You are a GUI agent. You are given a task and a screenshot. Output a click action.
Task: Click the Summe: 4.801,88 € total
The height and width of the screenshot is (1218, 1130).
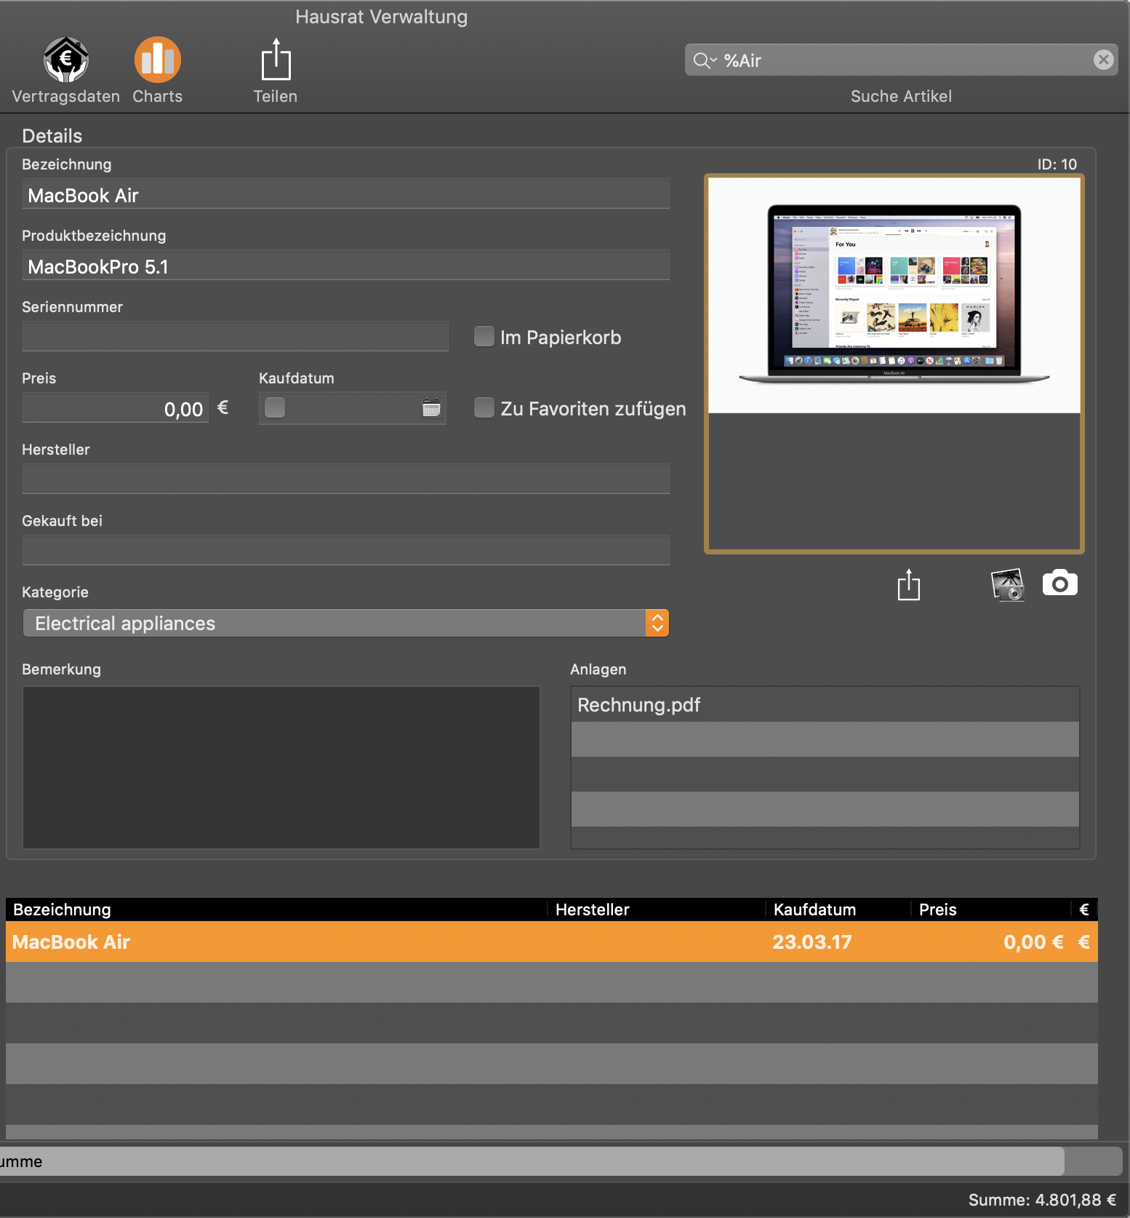tap(1042, 1200)
